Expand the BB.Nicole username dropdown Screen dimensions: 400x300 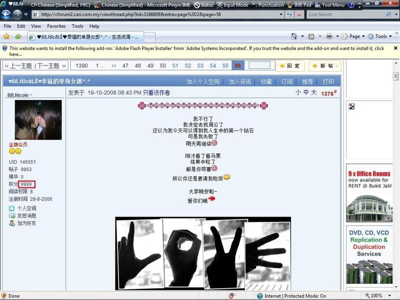pos(31,95)
